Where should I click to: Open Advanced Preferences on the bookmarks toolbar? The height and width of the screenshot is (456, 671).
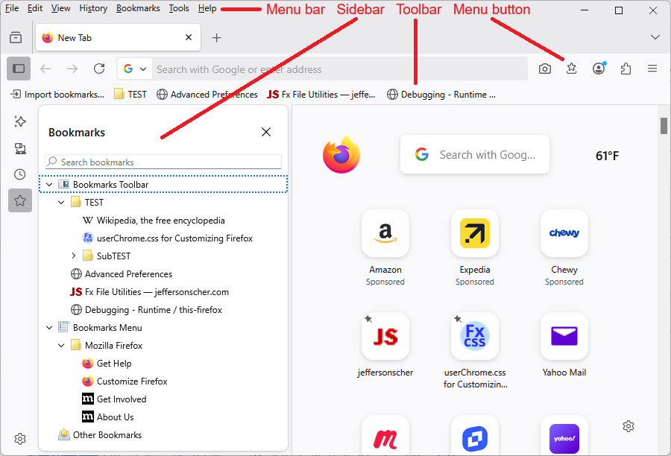click(x=207, y=95)
